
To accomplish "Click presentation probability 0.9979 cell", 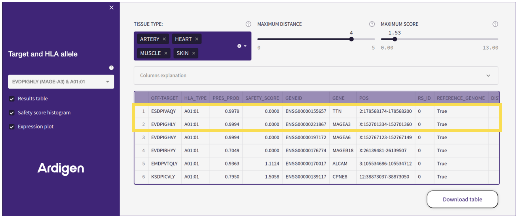I will [226, 111].
